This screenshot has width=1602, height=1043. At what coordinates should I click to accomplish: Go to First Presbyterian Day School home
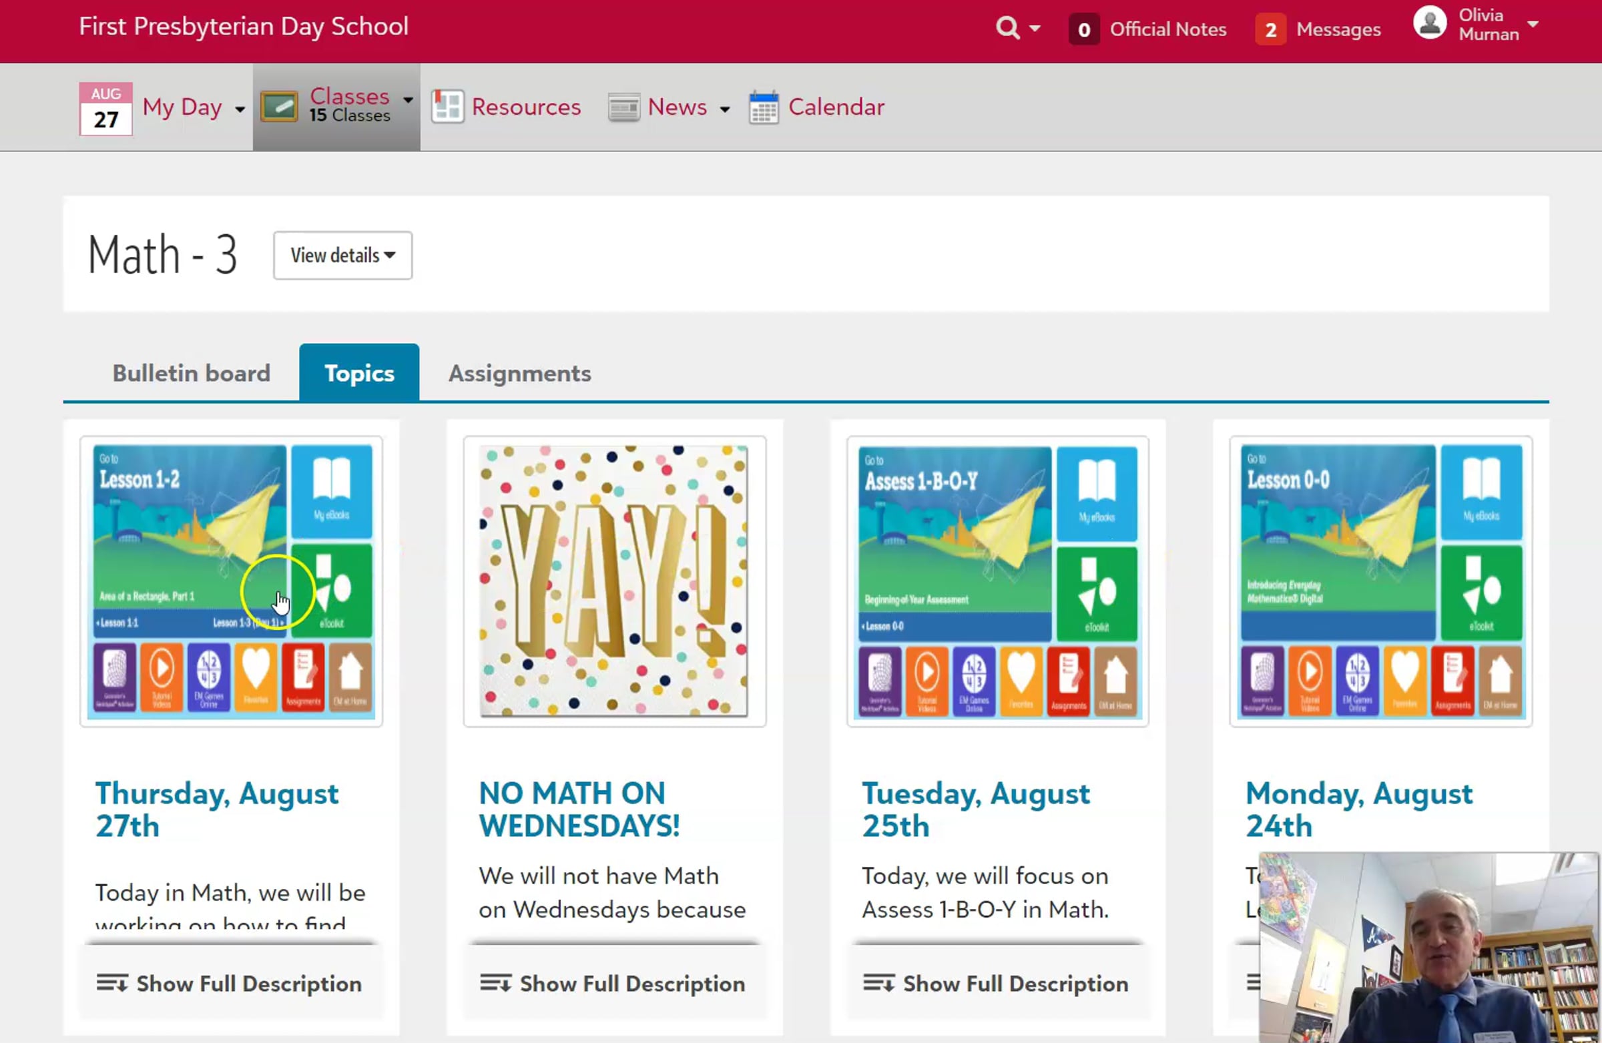(244, 26)
